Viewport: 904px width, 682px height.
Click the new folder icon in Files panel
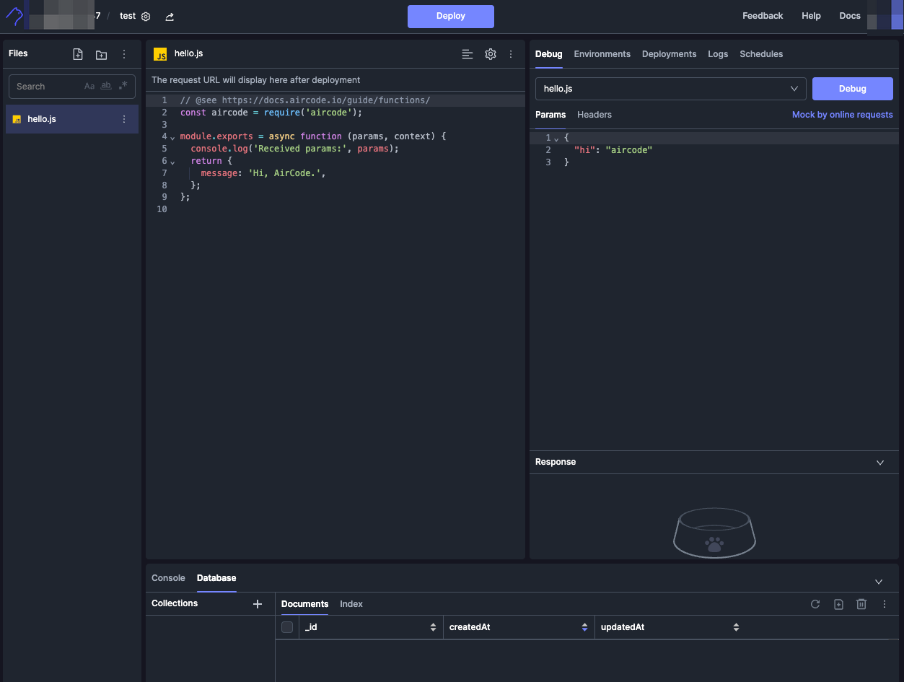click(x=101, y=54)
